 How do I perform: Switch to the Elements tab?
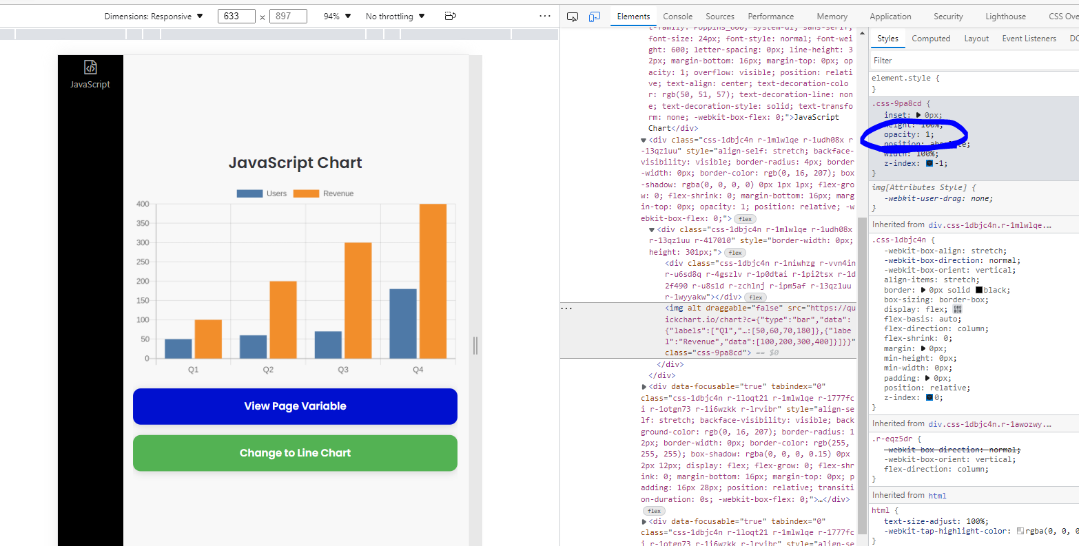633,17
